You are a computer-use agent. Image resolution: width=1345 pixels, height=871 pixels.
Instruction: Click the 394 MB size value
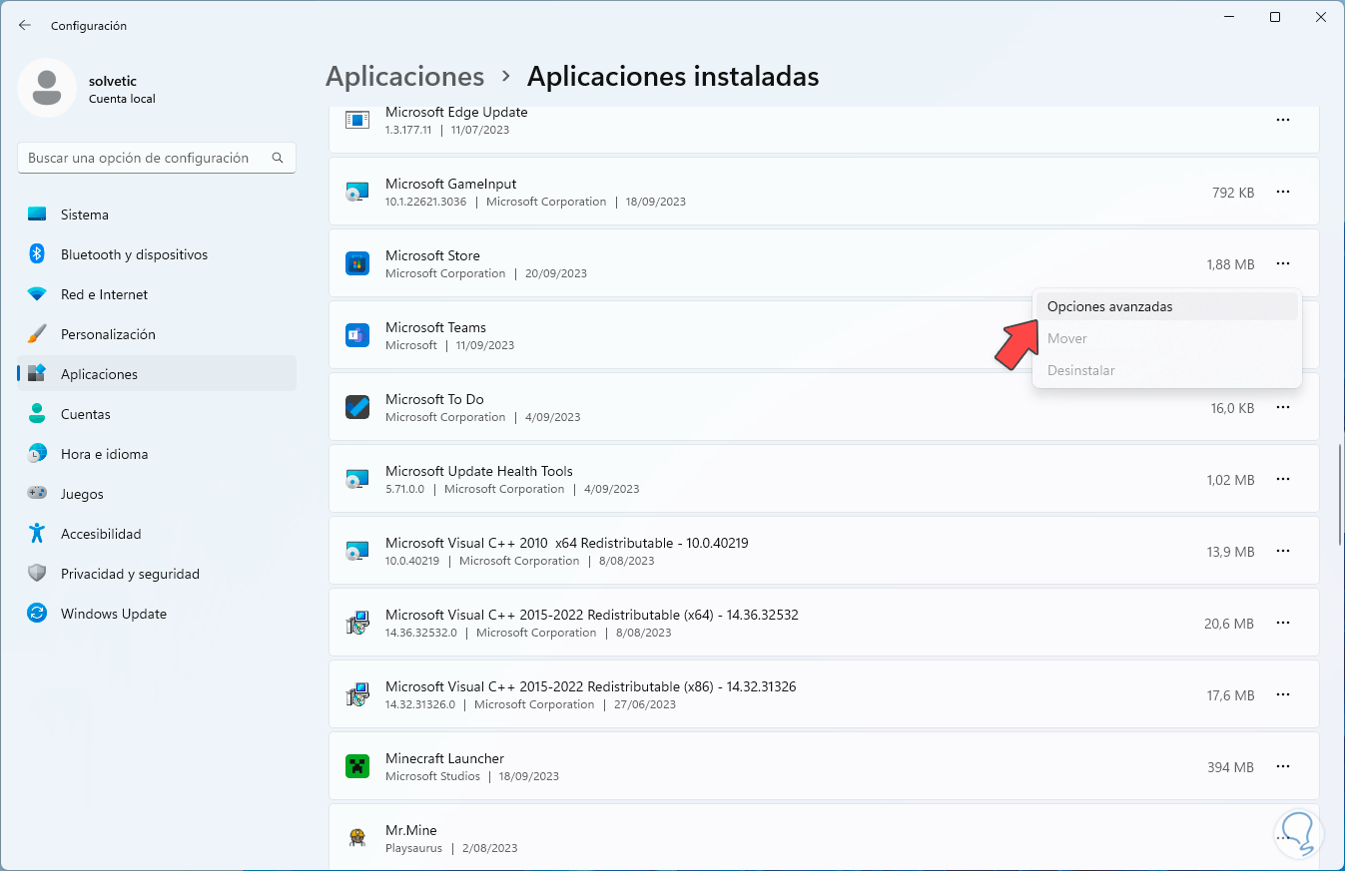click(1230, 767)
